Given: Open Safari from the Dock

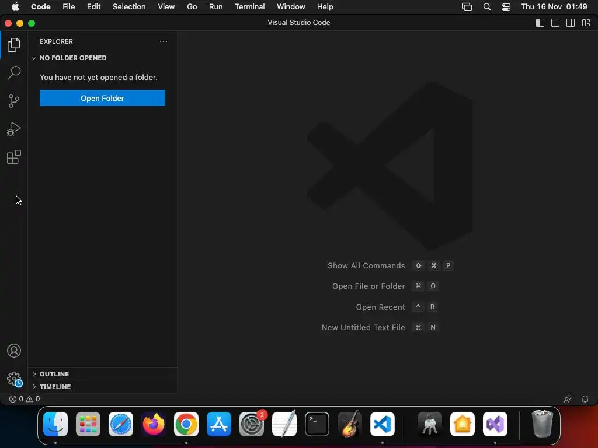Looking at the screenshot, I should (121, 424).
